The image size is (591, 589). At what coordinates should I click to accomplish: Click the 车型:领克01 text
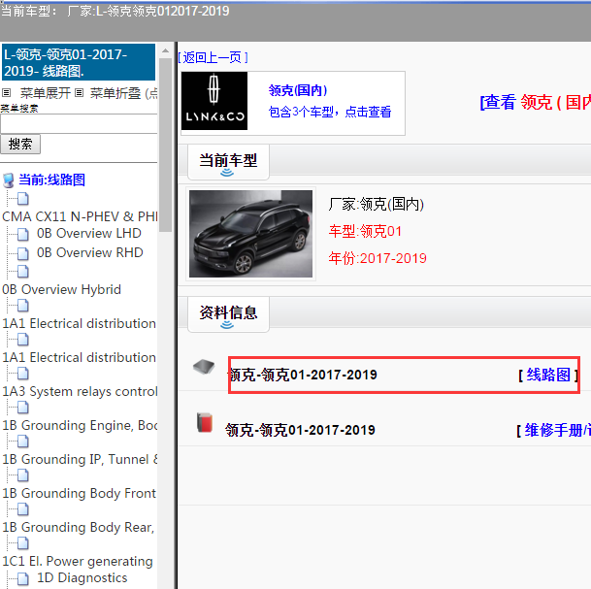pyautogui.click(x=365, y=231)
